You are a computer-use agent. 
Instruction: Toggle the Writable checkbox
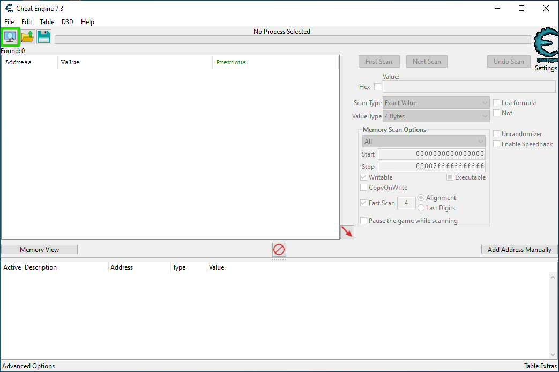pos(363,177)
